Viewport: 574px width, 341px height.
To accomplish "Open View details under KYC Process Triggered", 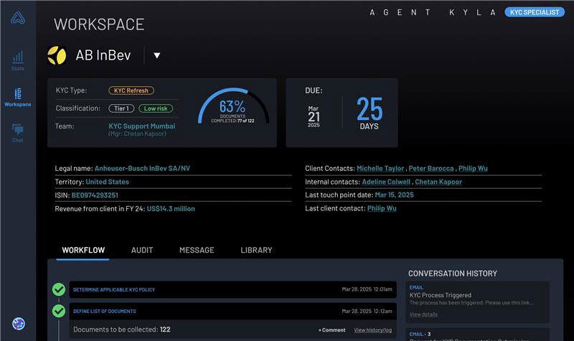I will coord(423,314).
